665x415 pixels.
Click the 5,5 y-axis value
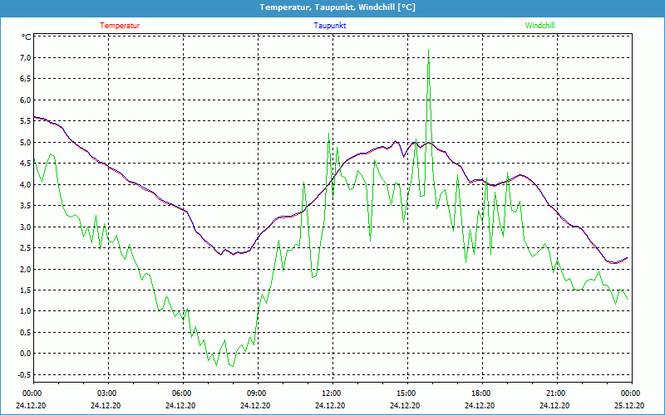coord(26,121)
